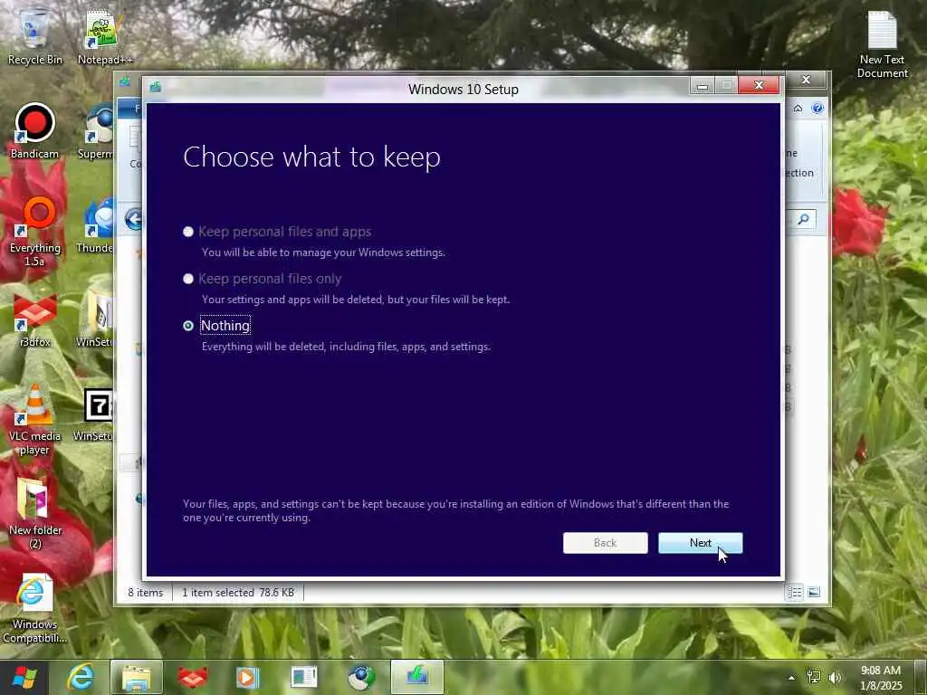Minimize the Windows 10 Setup window
This screenshot has width=927, height=695.
tap(702, 86)
